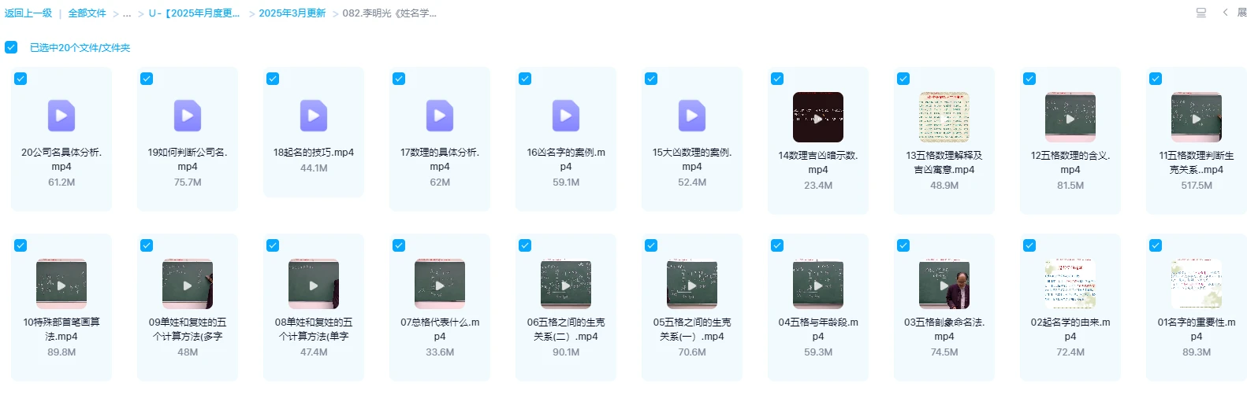1247x409 pixels.
Task: Click the 33.6M size under 07总格代表什么
Action: pos(440,352)
